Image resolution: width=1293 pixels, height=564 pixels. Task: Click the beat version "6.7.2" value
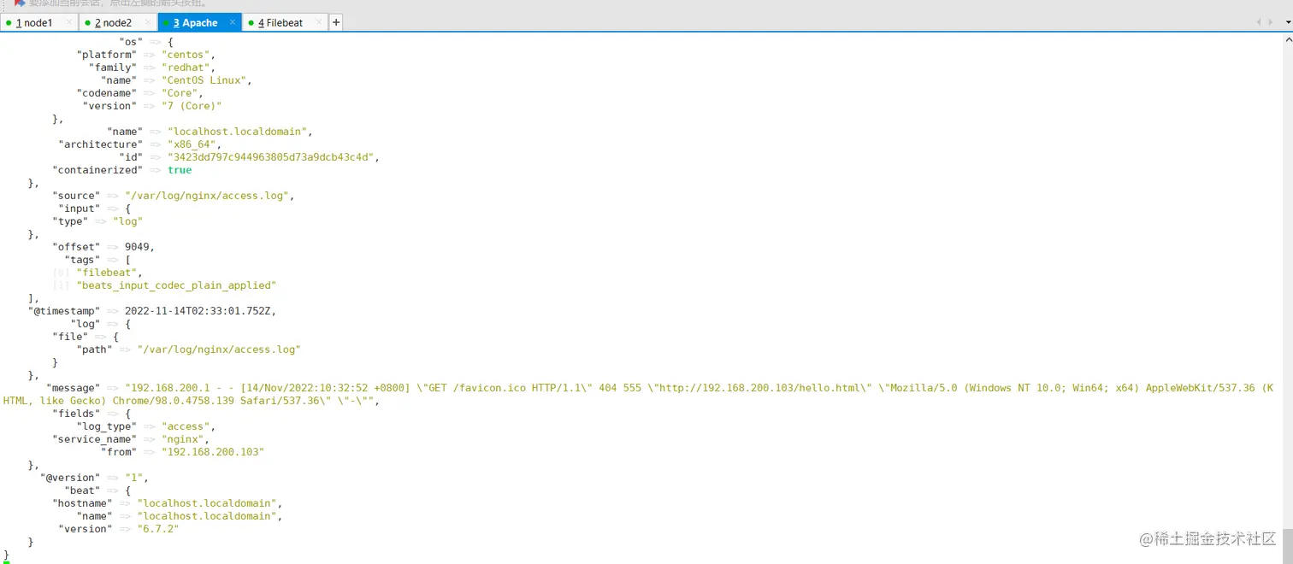click(158, 529)
